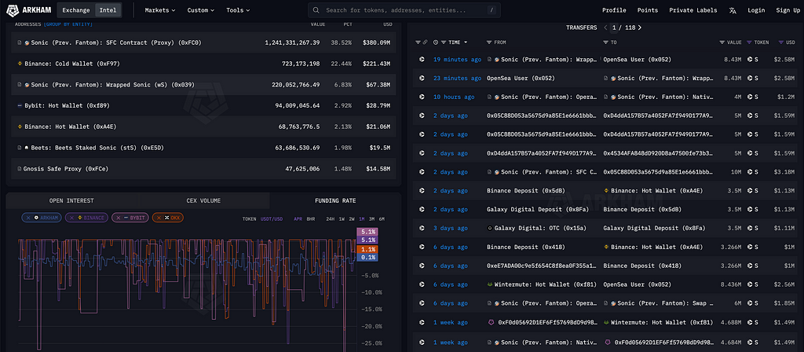Click the blue 0.1% funding rate tag
The image size is (804, 352).
coord(367,257)
